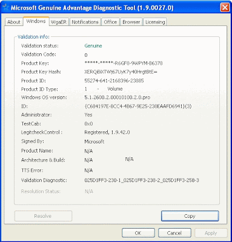Click Windows OS version 5.1.2600 value
Image resolution: width=232 pixels, height=242 pixels.
tap(117, 97)
